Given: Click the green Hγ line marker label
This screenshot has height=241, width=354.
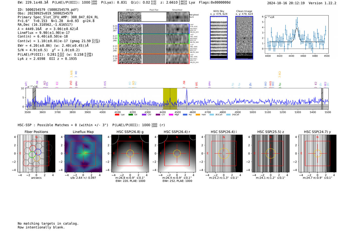Looking at the screenshot, I should click(x=280, y=85).
